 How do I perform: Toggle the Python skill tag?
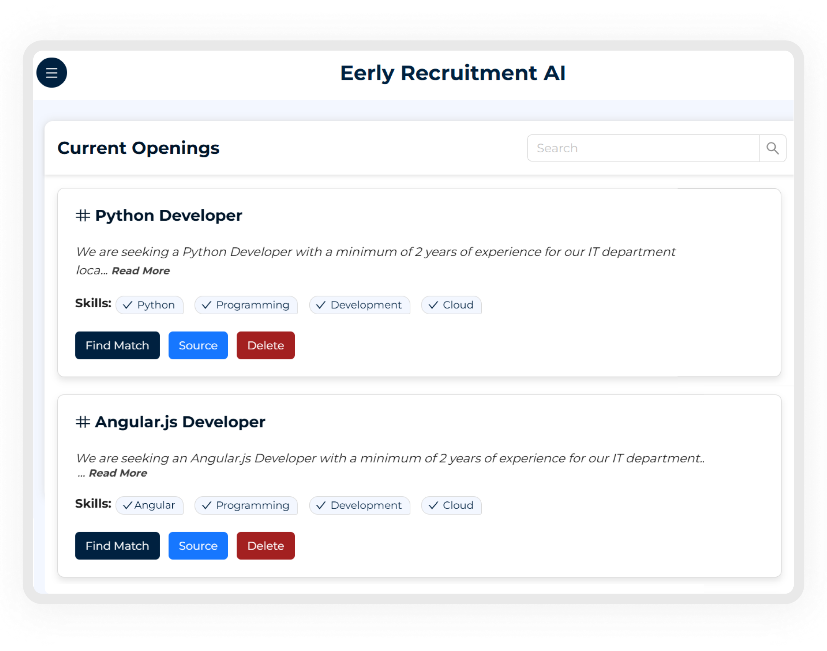[150, 305]
